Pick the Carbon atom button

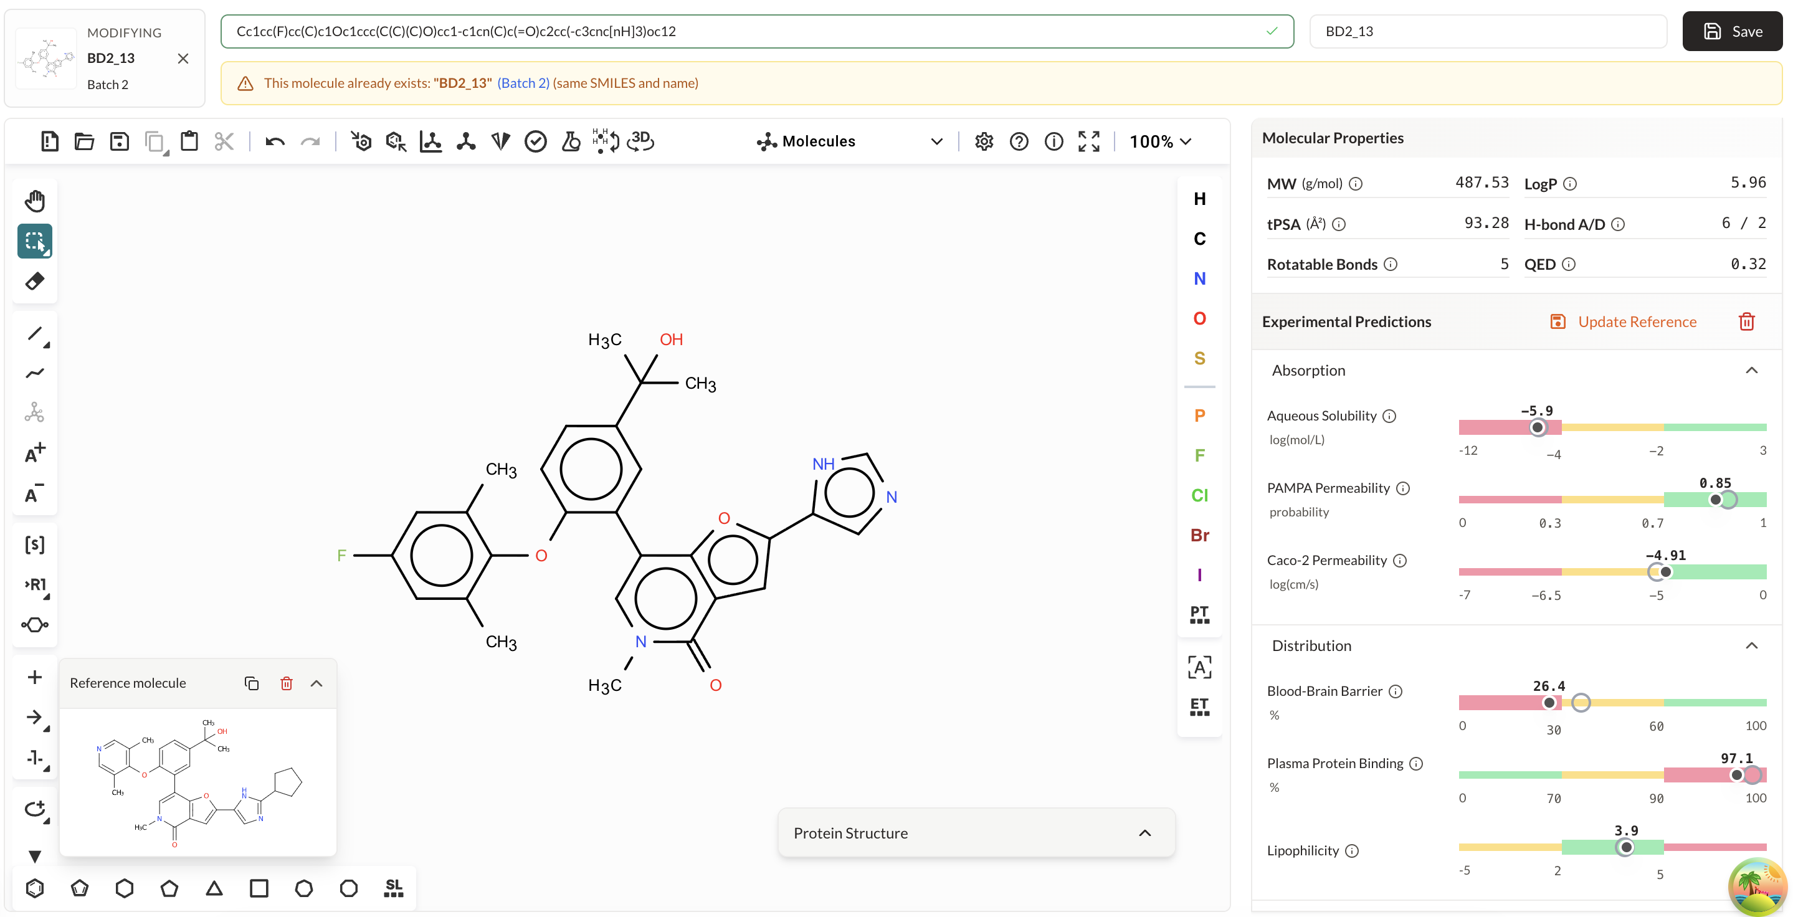(x=1199, y=238)
